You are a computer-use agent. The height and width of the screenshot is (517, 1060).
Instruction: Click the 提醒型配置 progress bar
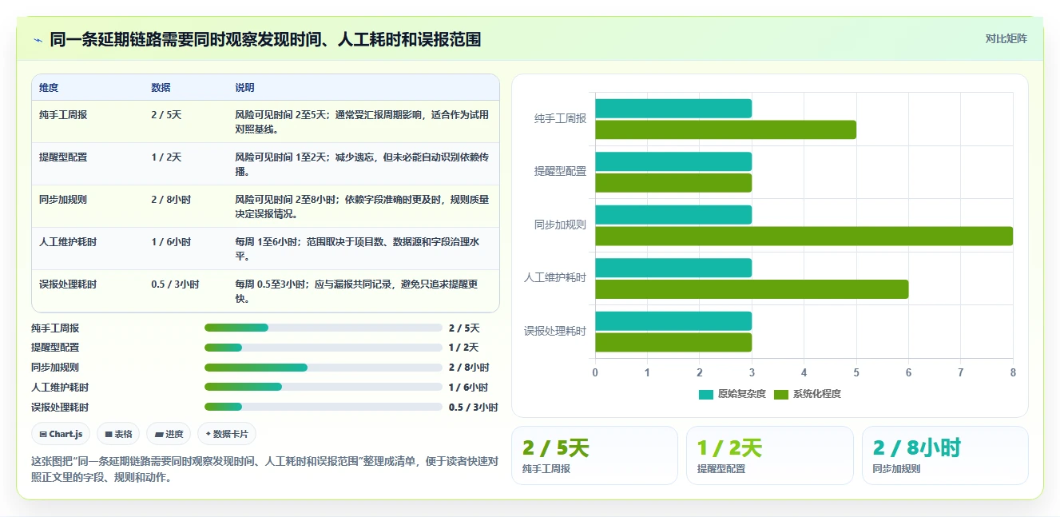click(x=323, y=348)
